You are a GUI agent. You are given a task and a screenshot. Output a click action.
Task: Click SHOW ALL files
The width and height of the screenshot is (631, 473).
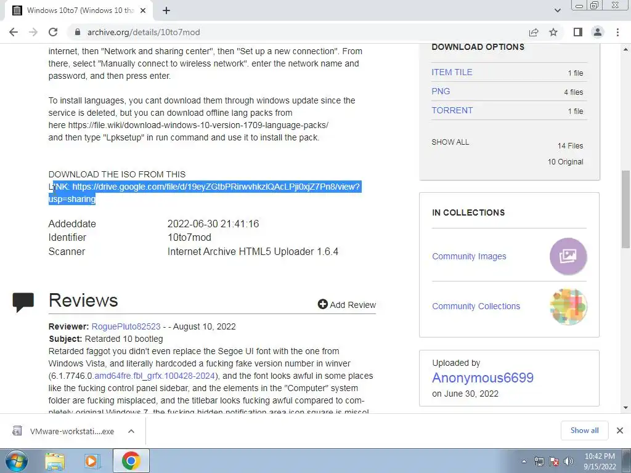click(x=450, y=142)
